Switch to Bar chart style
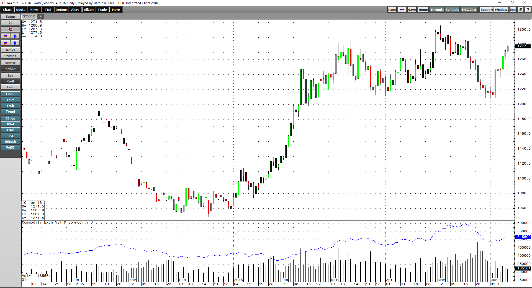This screenshot has height=288, width=532. point(10,75)
